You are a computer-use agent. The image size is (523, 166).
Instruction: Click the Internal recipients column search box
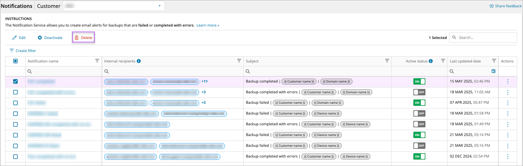tap(173, 71)
